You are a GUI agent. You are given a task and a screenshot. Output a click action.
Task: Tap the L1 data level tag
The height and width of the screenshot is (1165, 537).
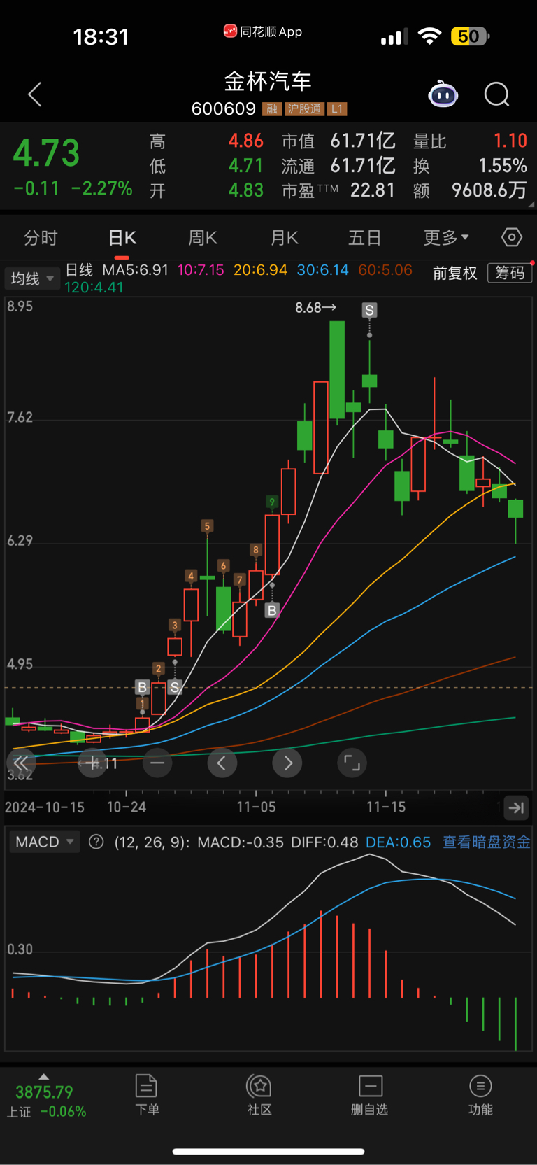pyautogui.click(x=338, y=109)
